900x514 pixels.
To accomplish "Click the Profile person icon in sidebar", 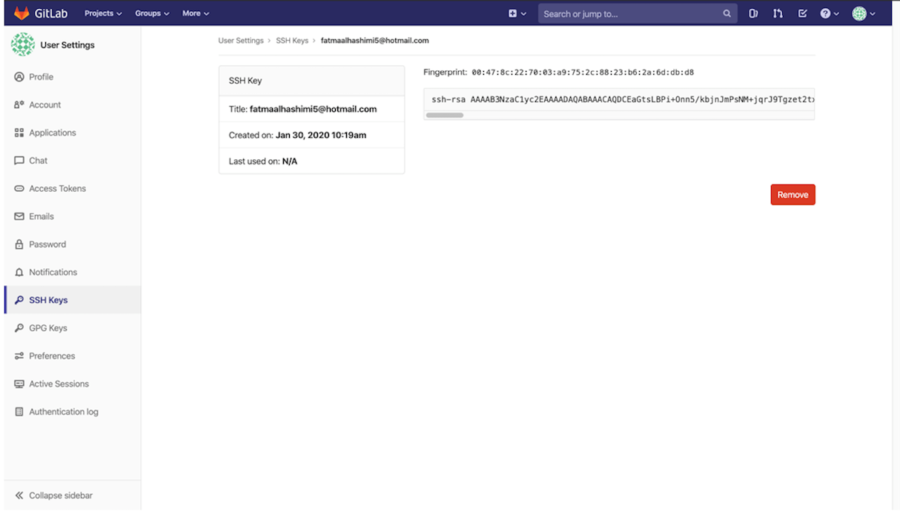I will point(19,77).
